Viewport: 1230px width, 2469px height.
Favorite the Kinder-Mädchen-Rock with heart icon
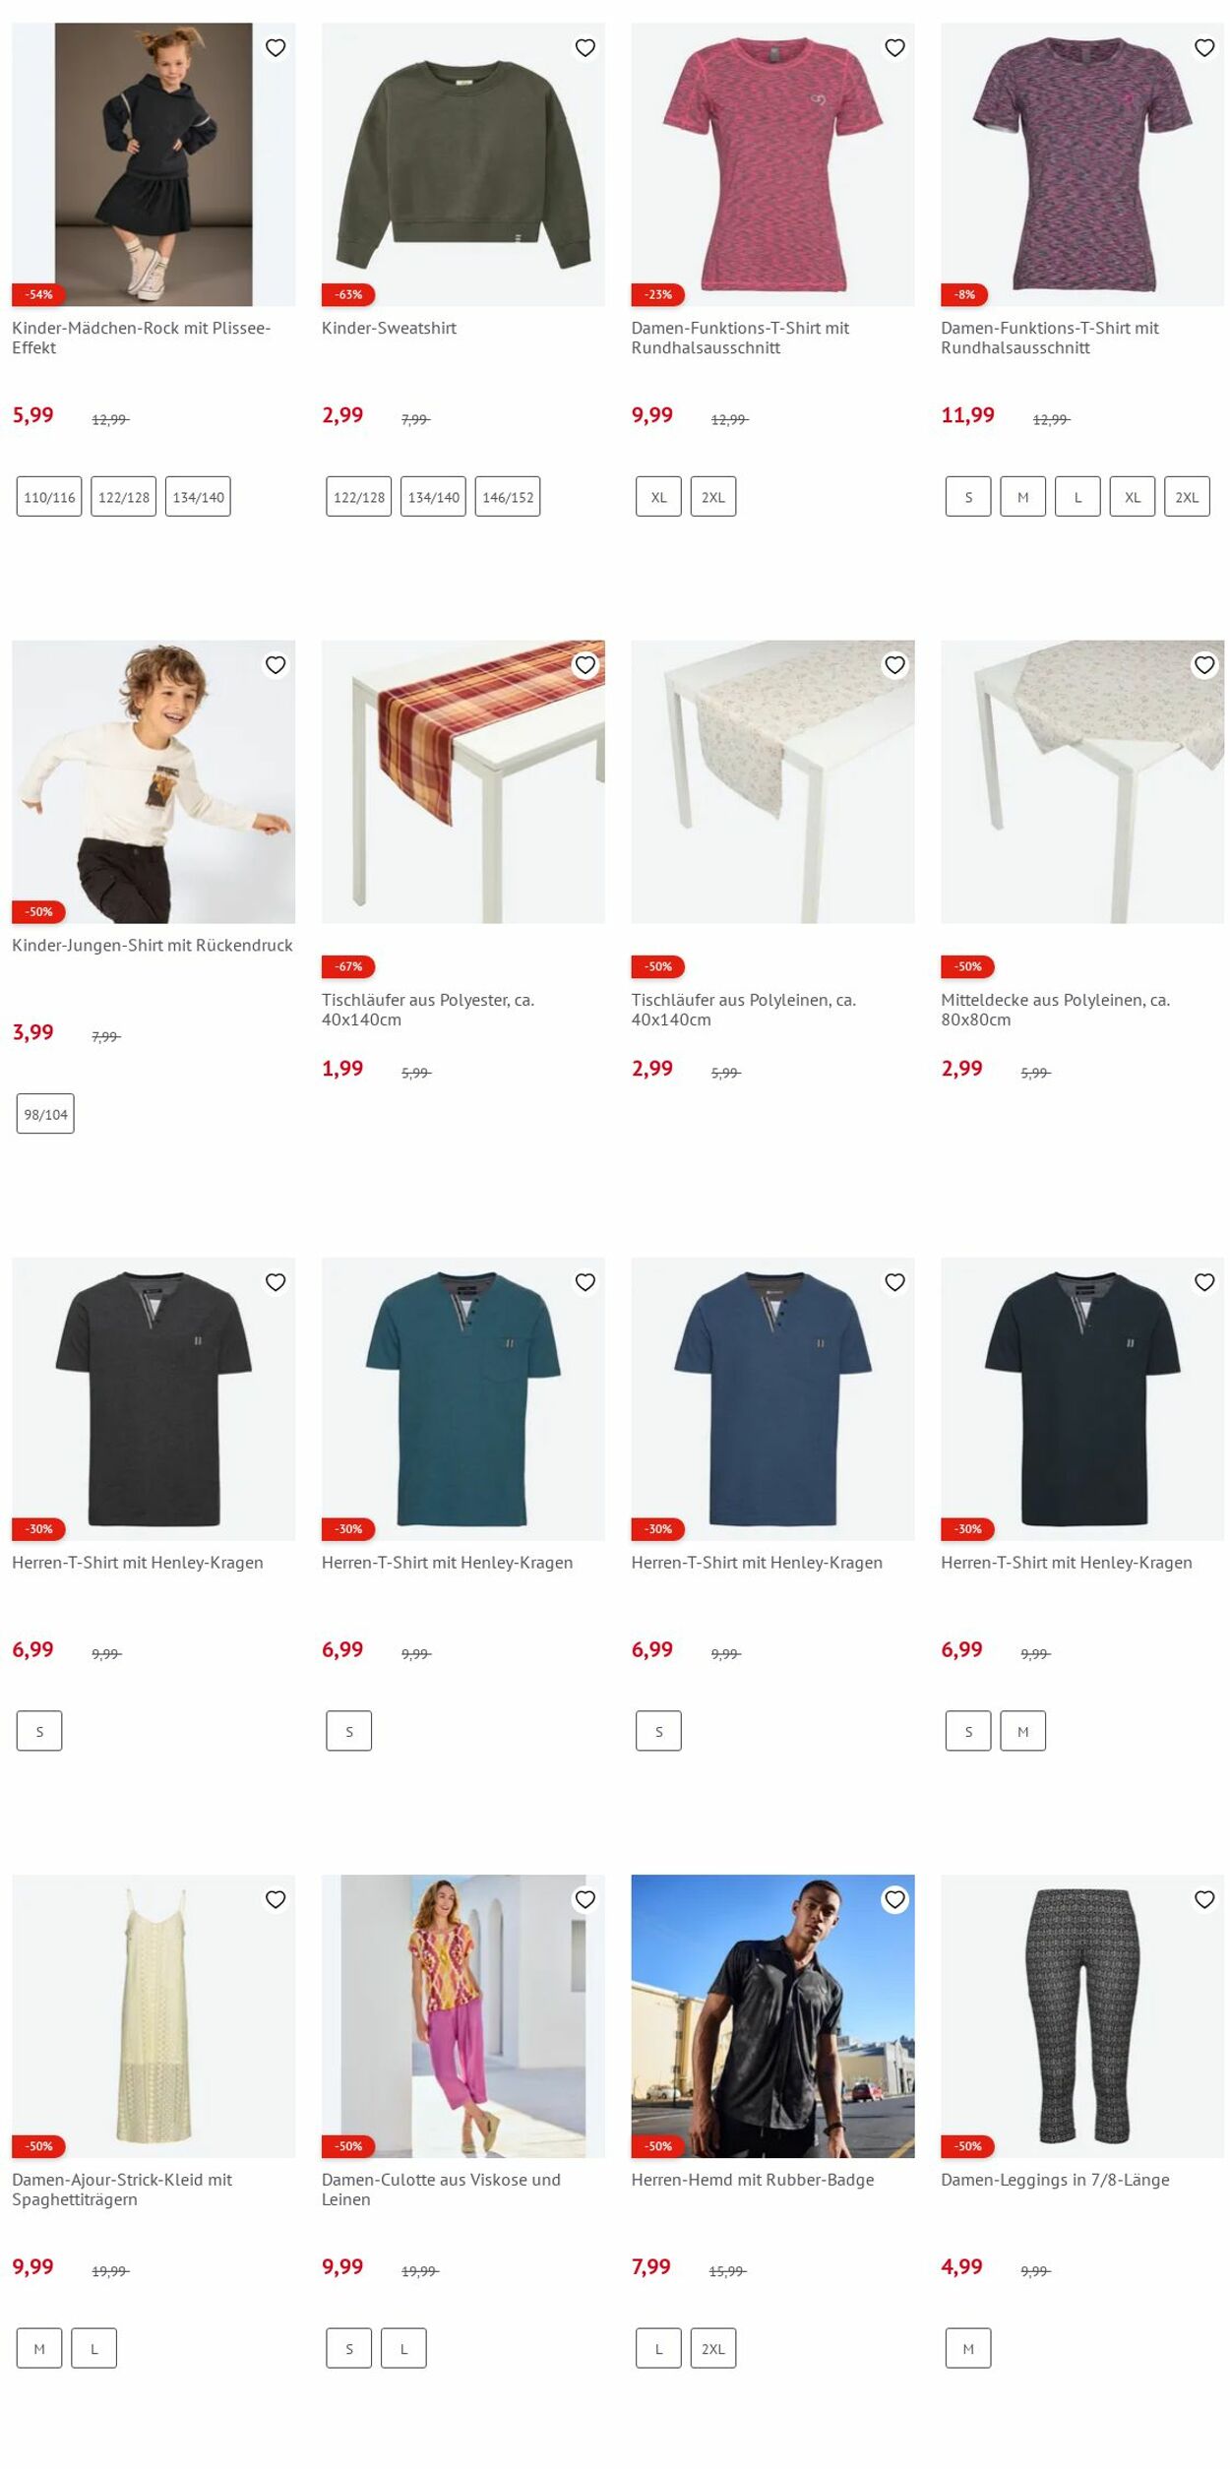(x=276, y=47)
